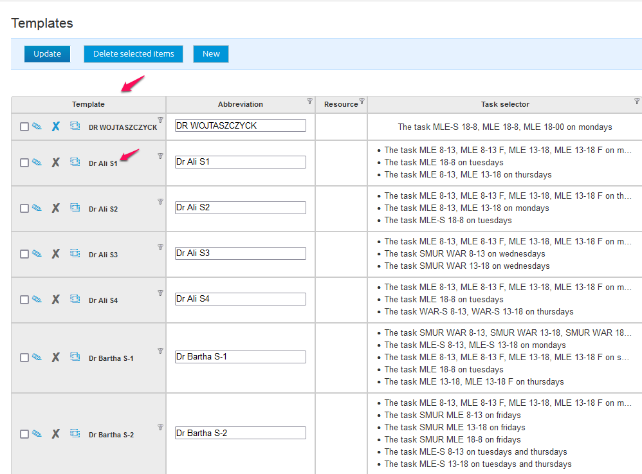This screenshot has height=474, width=642.
Task: Copy the Dr Bartha S-2 template
Action: tap(75, 433)
